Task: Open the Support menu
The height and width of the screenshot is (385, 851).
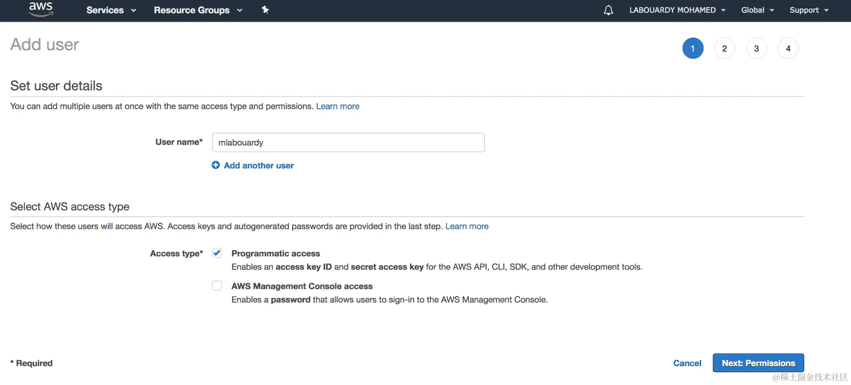Action: pos(808,10)
